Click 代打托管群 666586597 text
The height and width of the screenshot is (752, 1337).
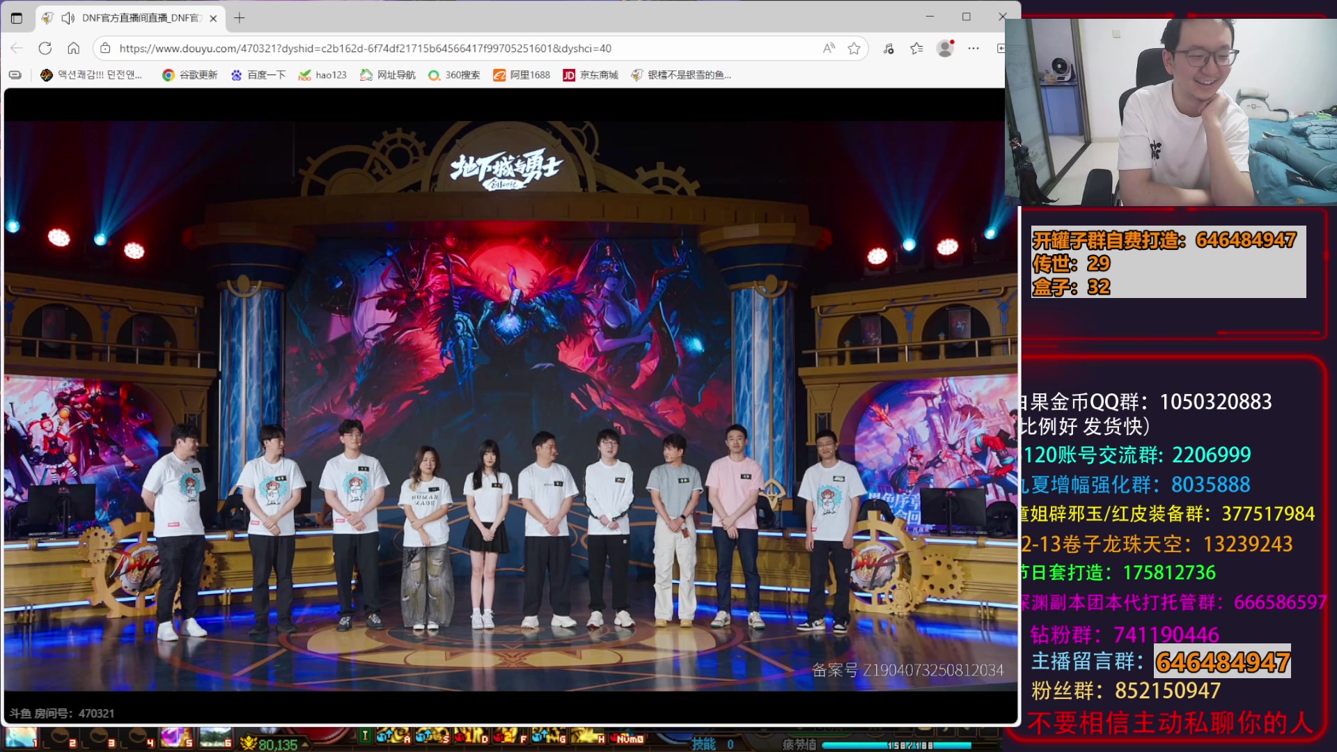1175,602
